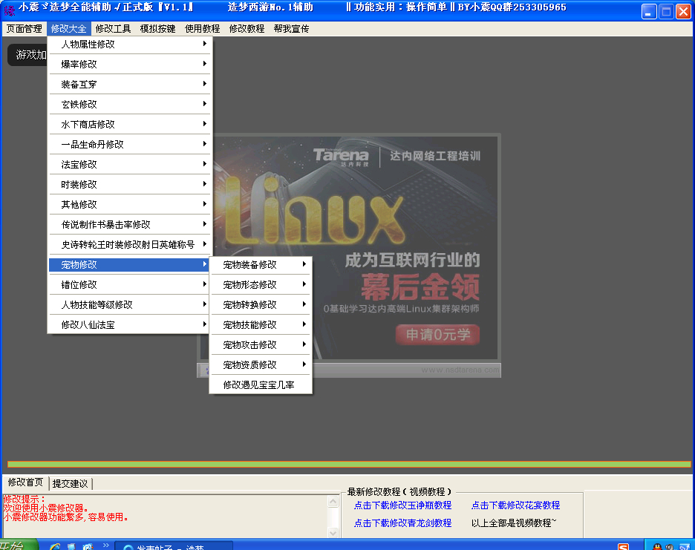
Task: Switch to the 修改首页 tab
Action: (x=25, y=482)
